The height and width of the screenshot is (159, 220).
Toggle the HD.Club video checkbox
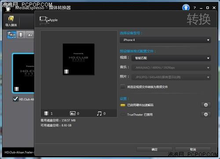click(15, 99)
